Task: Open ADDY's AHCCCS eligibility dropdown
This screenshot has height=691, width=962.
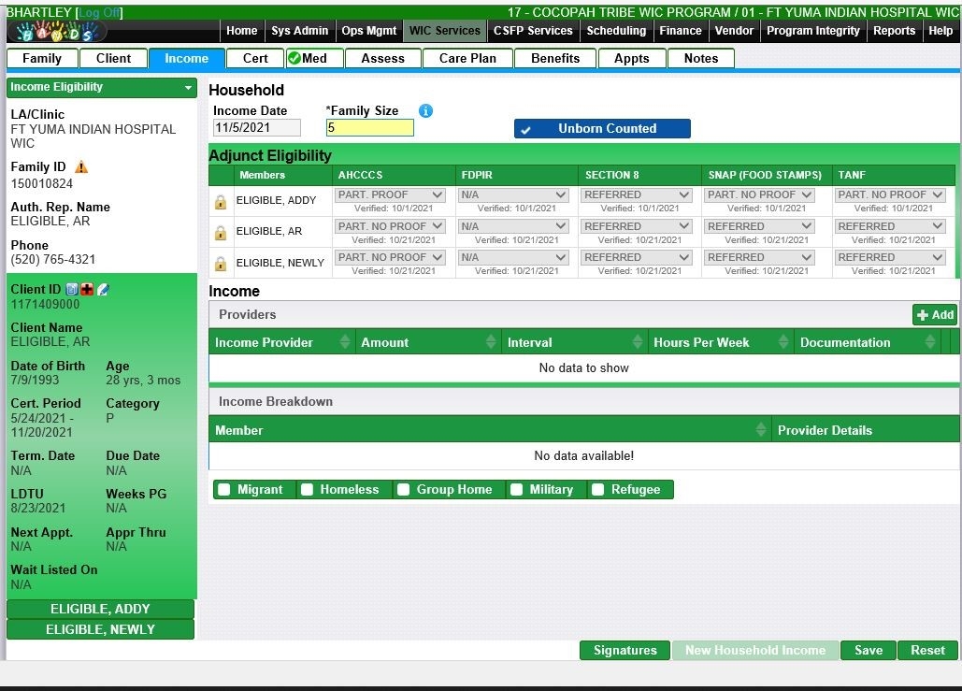Action: pyautogui.click(x=390, y=195)
